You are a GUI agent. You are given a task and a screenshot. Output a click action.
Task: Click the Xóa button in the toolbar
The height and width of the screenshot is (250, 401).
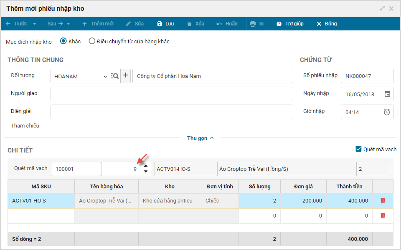195,24
